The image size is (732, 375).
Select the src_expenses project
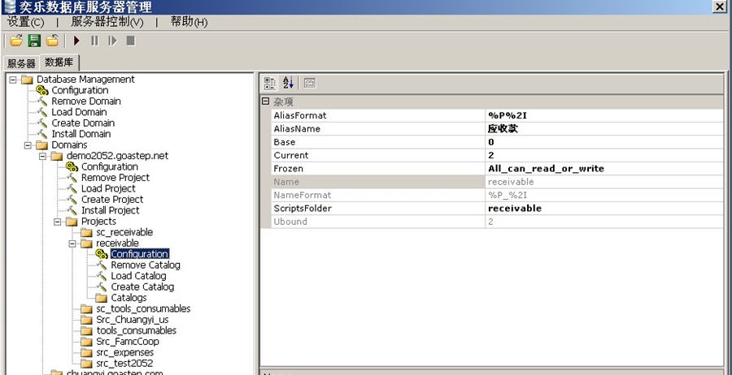click(x=124, y=352)
